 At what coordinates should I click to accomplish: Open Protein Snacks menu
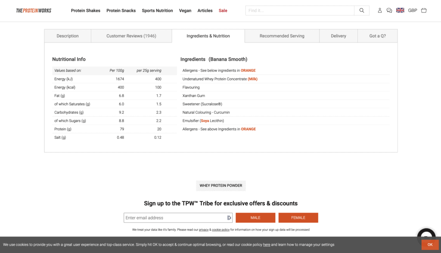(x=121, y=11)
